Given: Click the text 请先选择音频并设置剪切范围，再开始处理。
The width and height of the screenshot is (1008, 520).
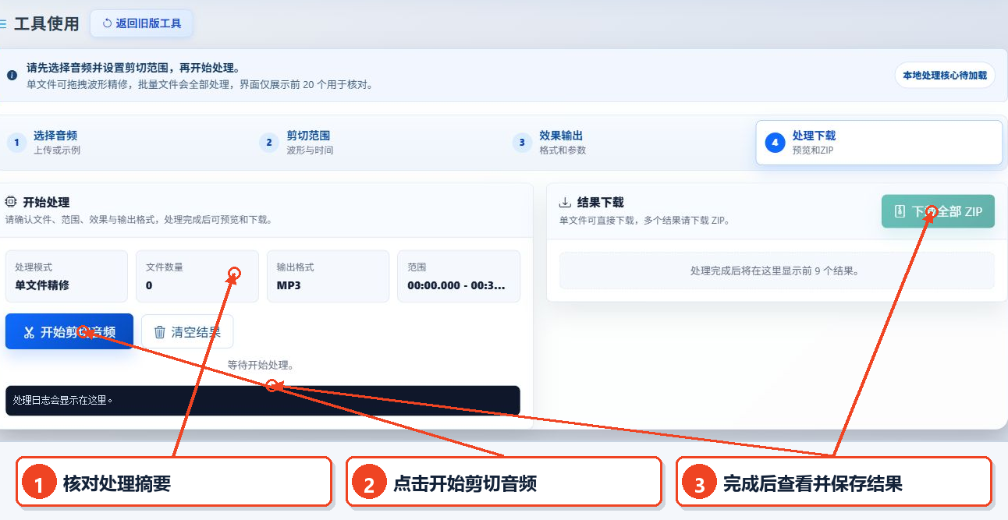Looking at the screenshot, I should [x=133, y=69].
